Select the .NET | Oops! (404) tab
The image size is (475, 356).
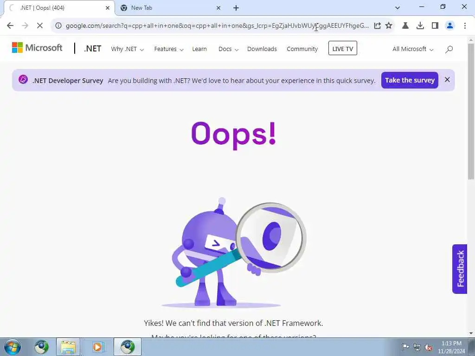(x=59, y=8)
